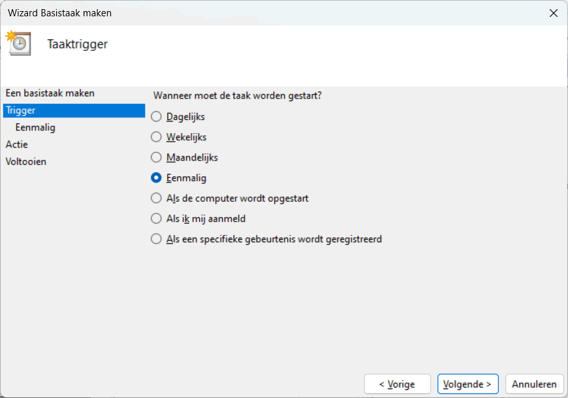Choose the Wekelijks trigger option
This screenshot has width=568, height=398.
pos(156,137)
